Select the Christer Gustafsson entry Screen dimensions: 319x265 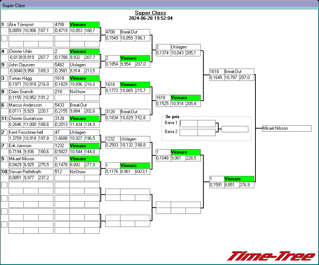click(31, 119)
